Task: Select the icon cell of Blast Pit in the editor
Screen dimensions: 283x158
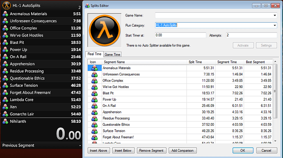Action: pos(95,93)
